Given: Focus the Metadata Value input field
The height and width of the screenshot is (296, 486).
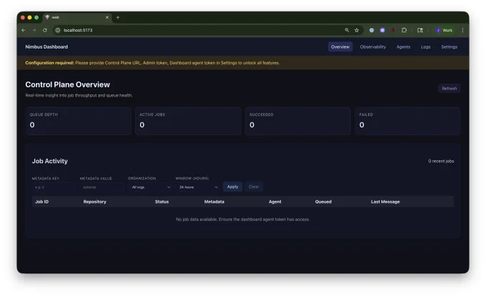Looking at the screenshot, I should click(x=101, y=187).
